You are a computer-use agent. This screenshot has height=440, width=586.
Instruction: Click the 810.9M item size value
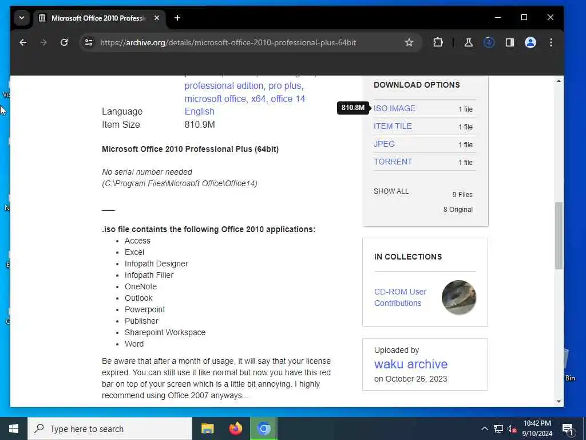click(200, 124)
